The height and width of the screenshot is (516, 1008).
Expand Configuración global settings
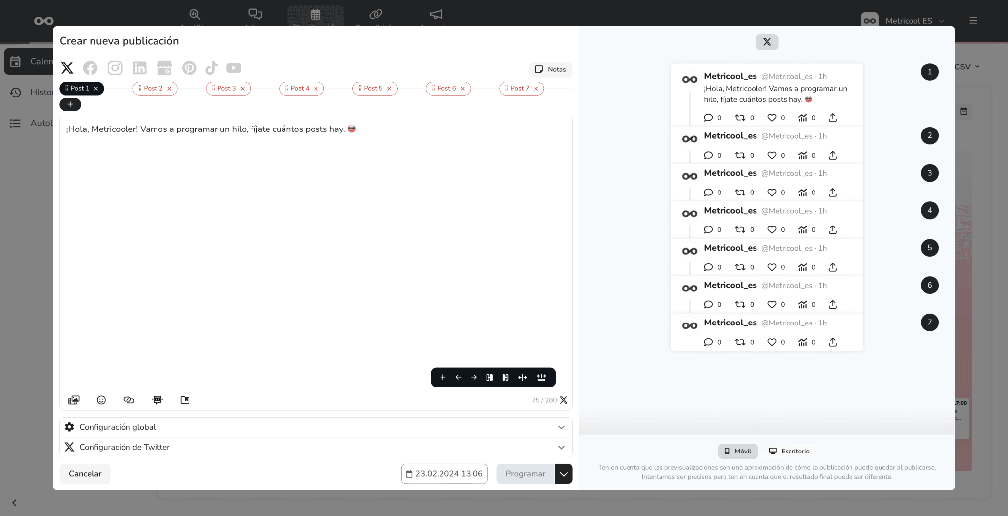(x=315, y=427)
